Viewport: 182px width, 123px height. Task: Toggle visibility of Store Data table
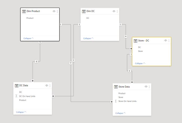pyautogui.click(x=146, y=87)
